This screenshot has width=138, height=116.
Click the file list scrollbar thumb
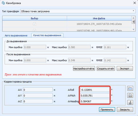pyautogui.click(x=133, y=22)
